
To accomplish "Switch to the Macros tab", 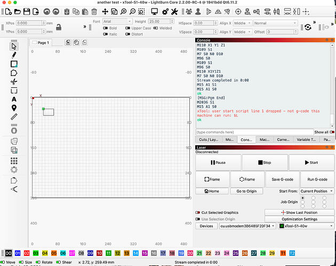I will tap(265, 139).
